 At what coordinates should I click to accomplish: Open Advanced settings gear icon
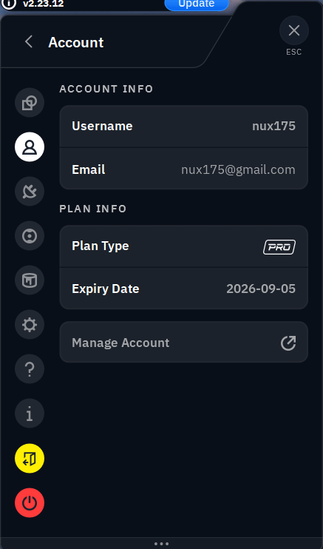coord(30,325)
